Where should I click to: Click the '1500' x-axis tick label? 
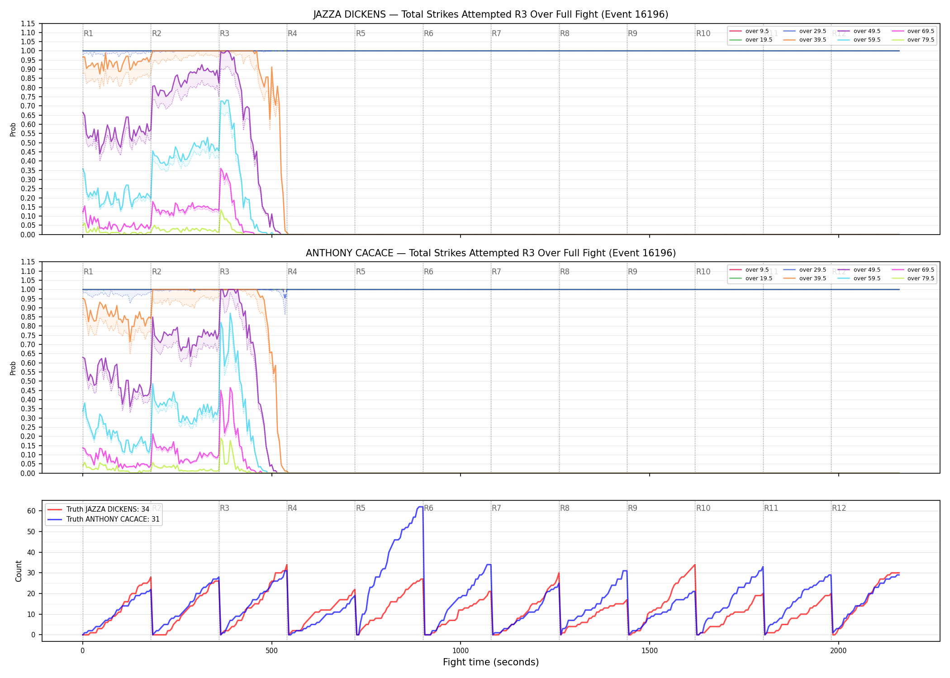point(650,650)
